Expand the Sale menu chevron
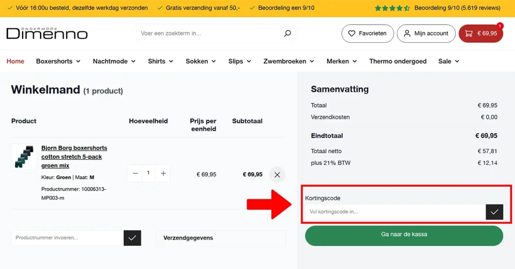 pyautogui.click(x=457, y=61)
